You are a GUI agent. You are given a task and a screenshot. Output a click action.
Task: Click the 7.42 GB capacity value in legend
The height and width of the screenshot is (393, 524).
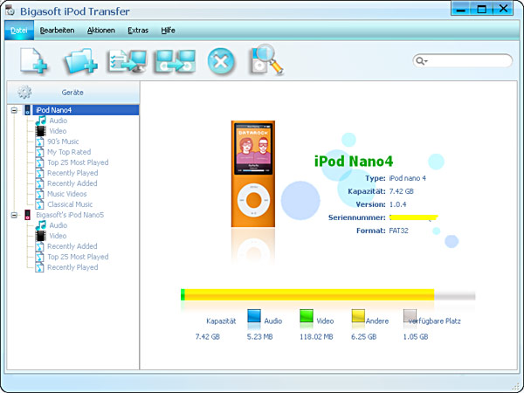click(208, 336)
